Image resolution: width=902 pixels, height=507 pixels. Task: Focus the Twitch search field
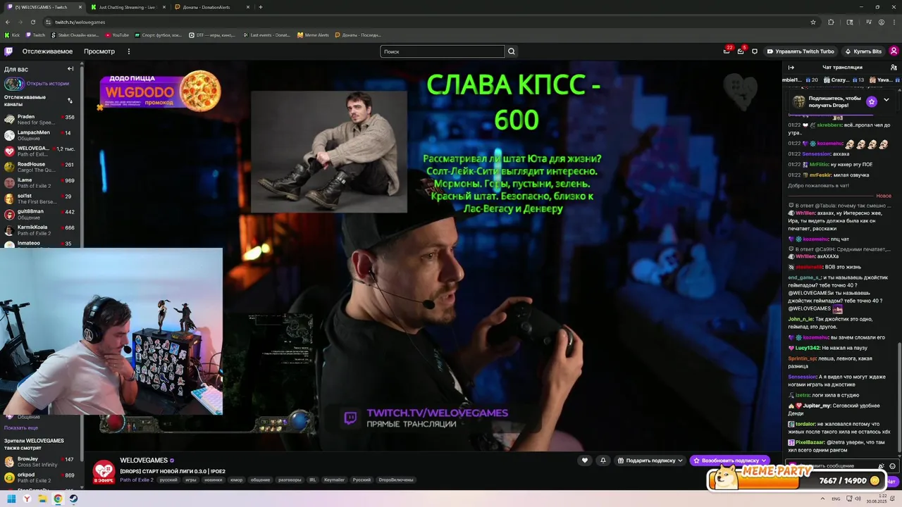(x=443, y=51)
